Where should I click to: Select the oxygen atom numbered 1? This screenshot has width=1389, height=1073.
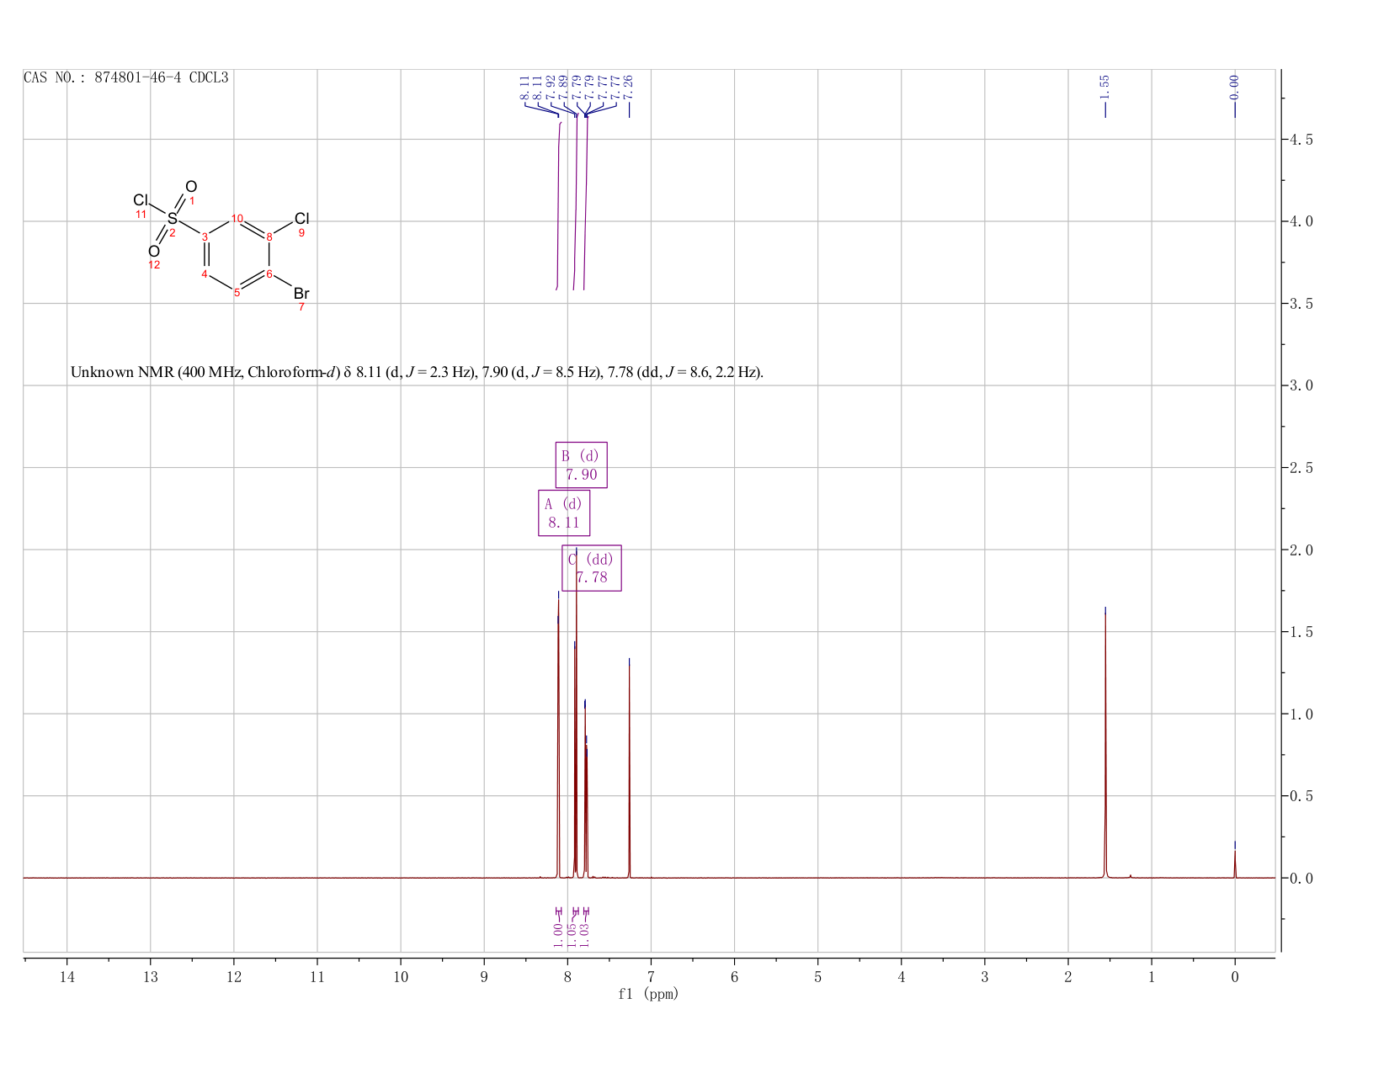point(191,187)
